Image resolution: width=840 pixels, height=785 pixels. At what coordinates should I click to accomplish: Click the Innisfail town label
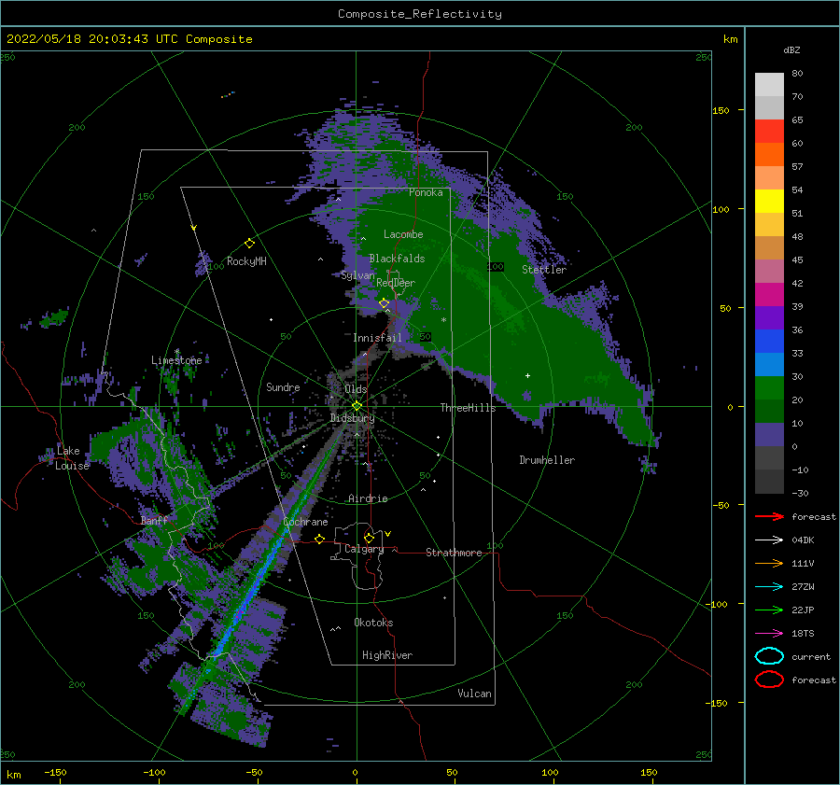(377, 338)
